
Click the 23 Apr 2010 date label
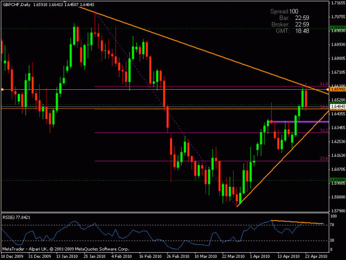pos(316,257)
